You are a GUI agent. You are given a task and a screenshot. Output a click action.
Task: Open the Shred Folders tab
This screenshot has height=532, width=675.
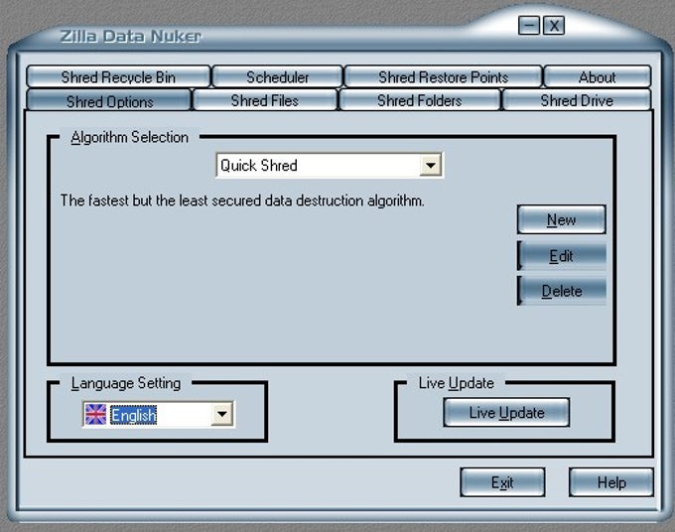(420, 100)
